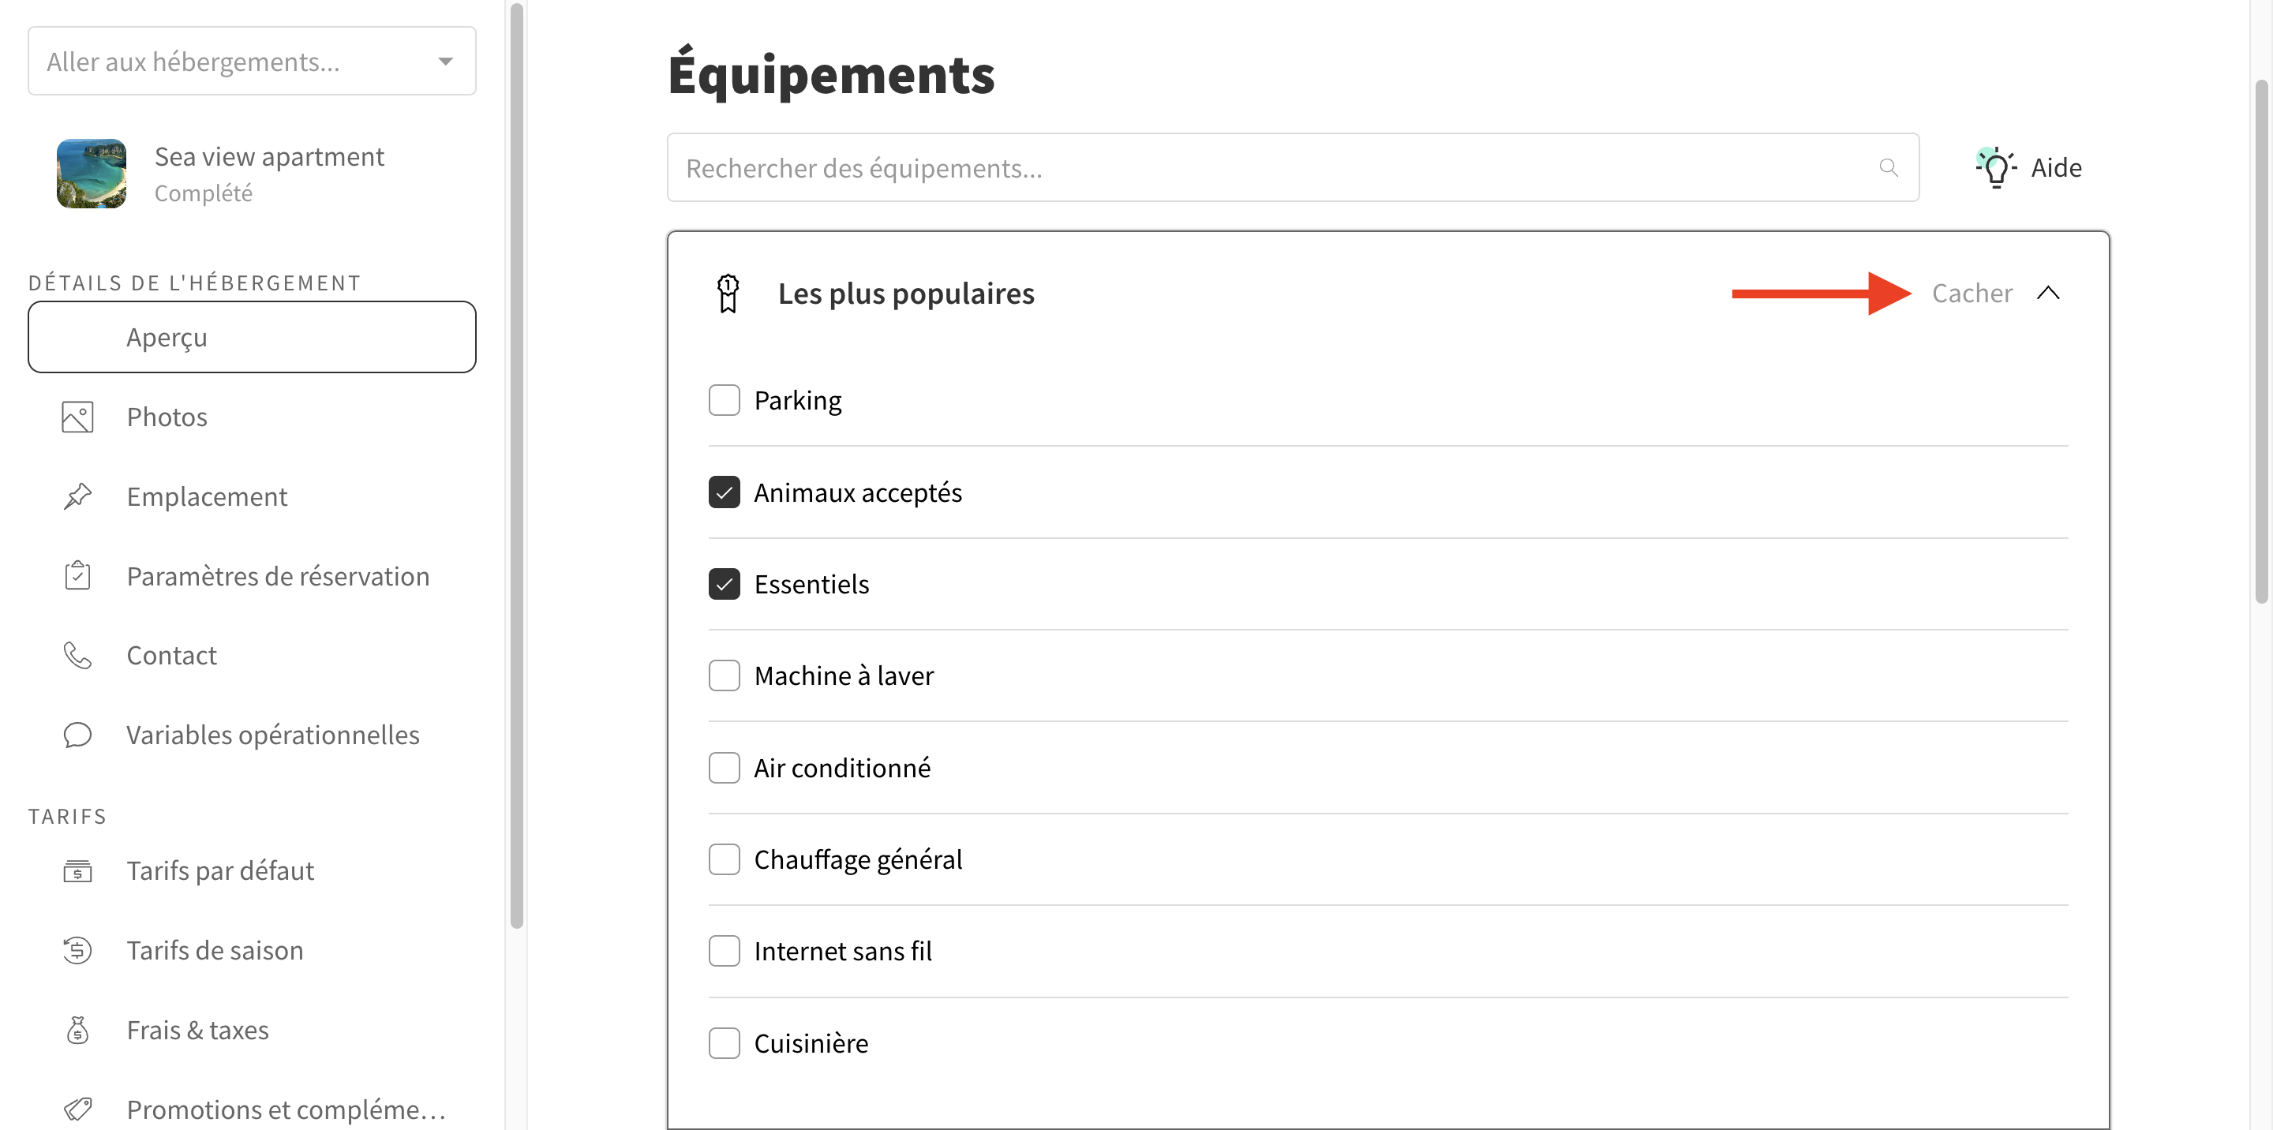Open the Aperçu menu item
Image resolution: width=2273 pixels, height=1130 pixels.
pyautogui.click(x=253, y=337)
